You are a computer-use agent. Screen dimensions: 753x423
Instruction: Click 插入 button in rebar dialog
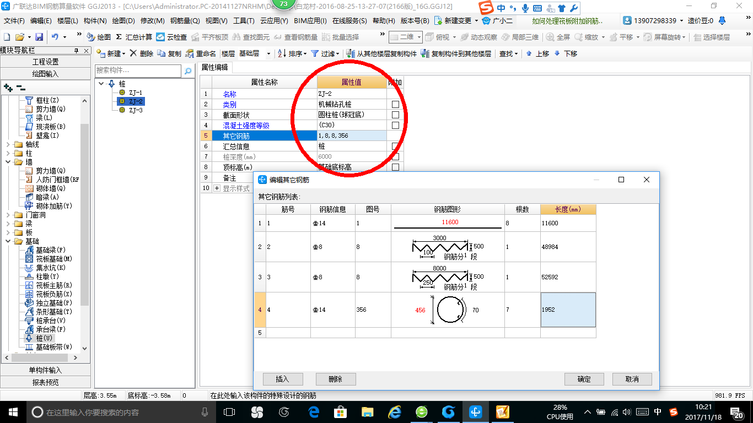282,379
